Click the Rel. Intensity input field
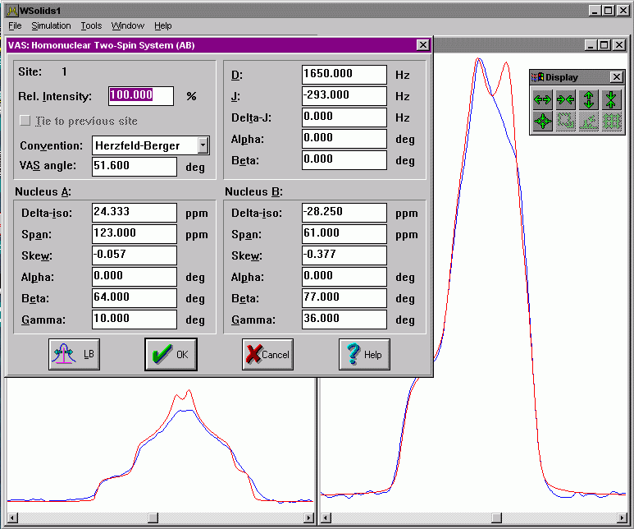 141,95
